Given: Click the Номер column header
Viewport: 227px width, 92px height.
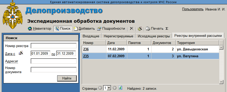Looking at the screenshot, I should (94, 43).
